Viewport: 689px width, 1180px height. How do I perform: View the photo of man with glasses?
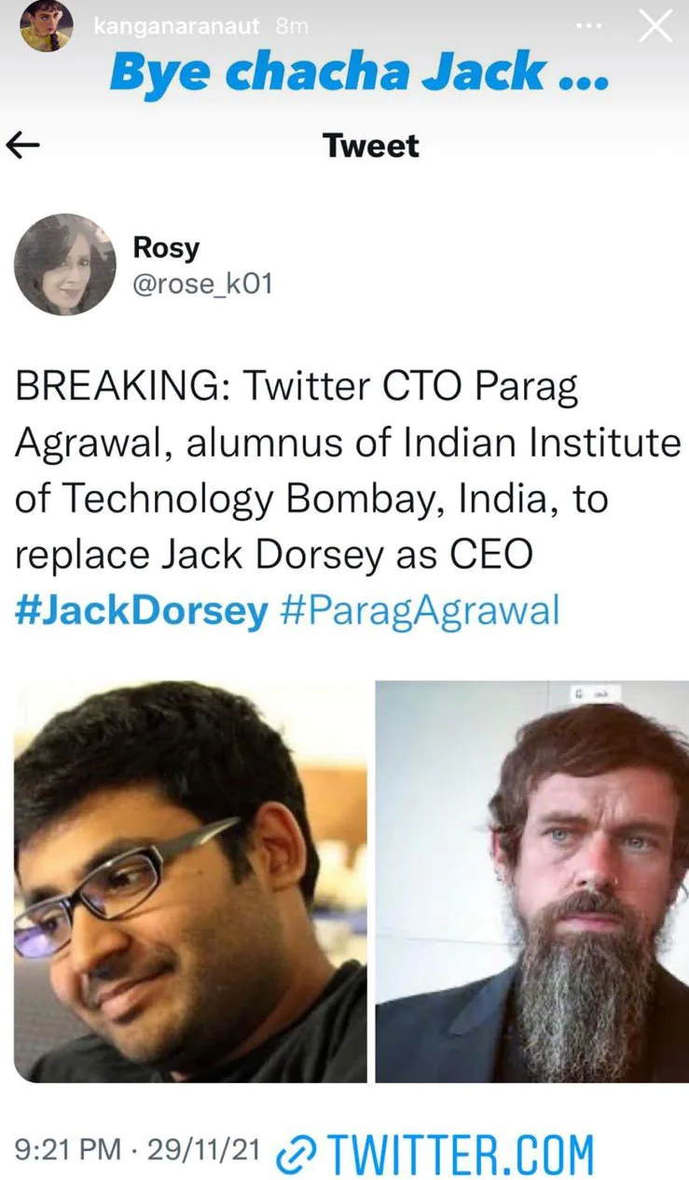(x=190, y=881)
